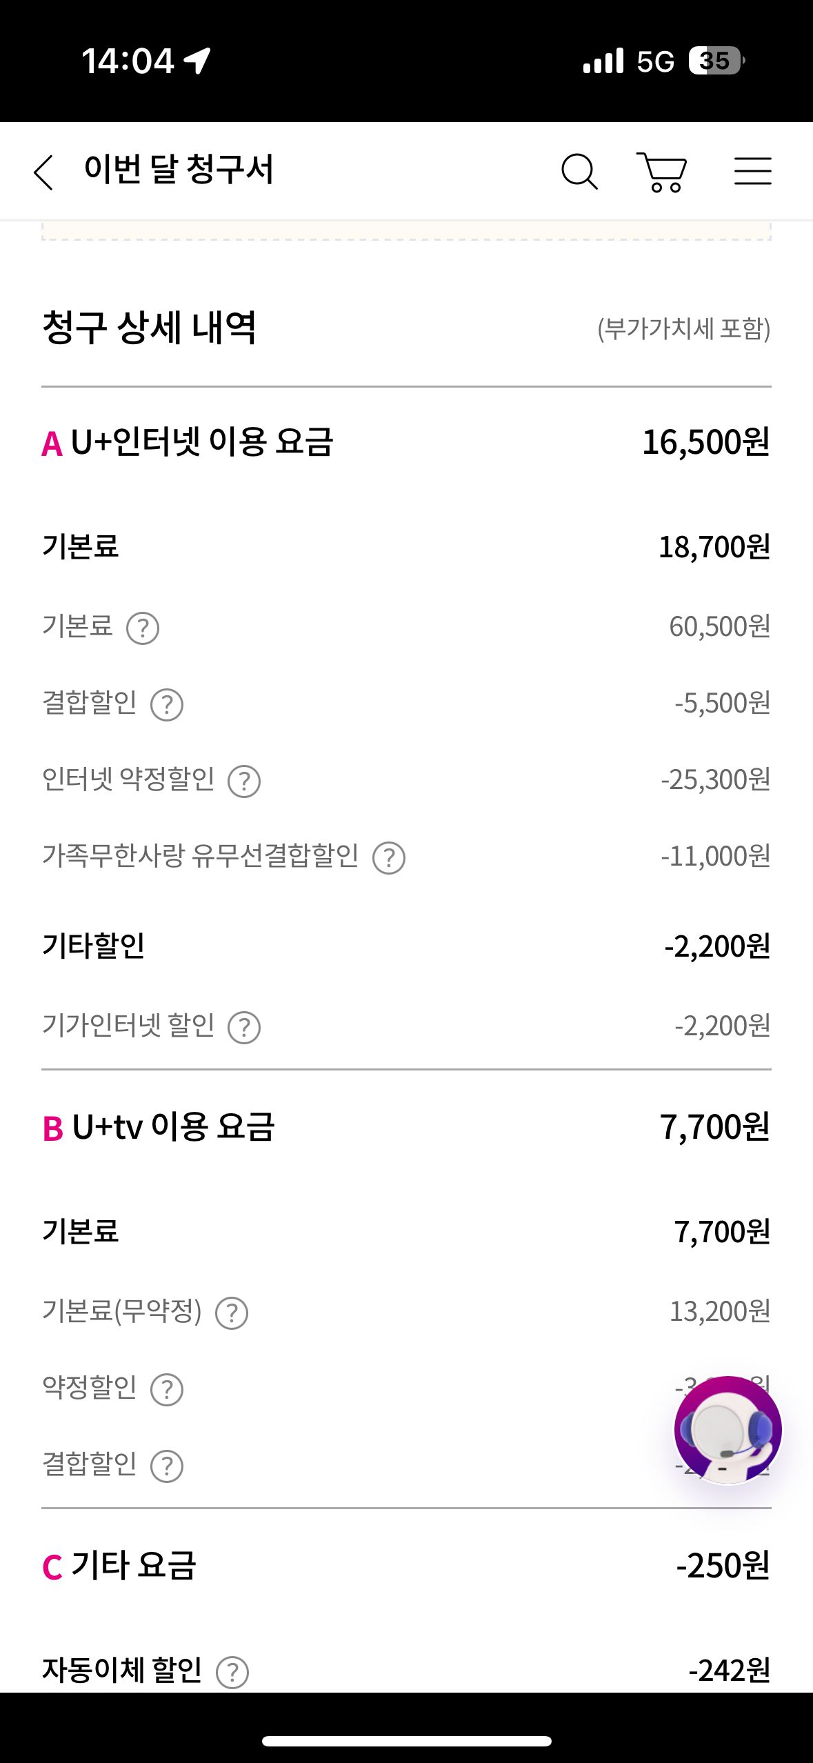
Task: Tap help icon next to U+tv 약정할인
Action: click(x=167, y=1390)
